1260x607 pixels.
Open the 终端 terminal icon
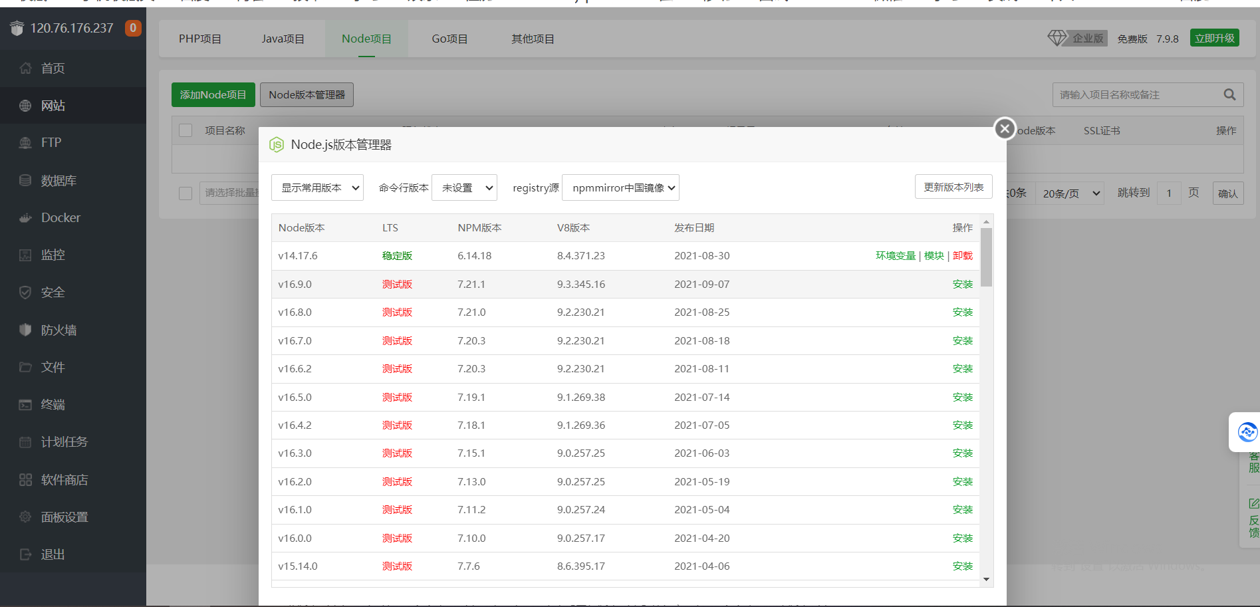(25, 405)
